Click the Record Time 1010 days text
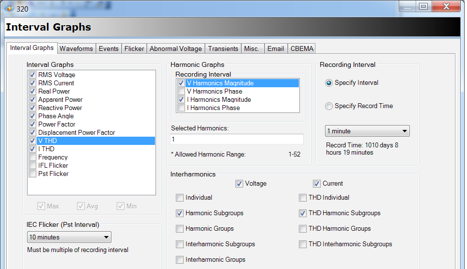This screenshot has height=269, width=467. 362,149
